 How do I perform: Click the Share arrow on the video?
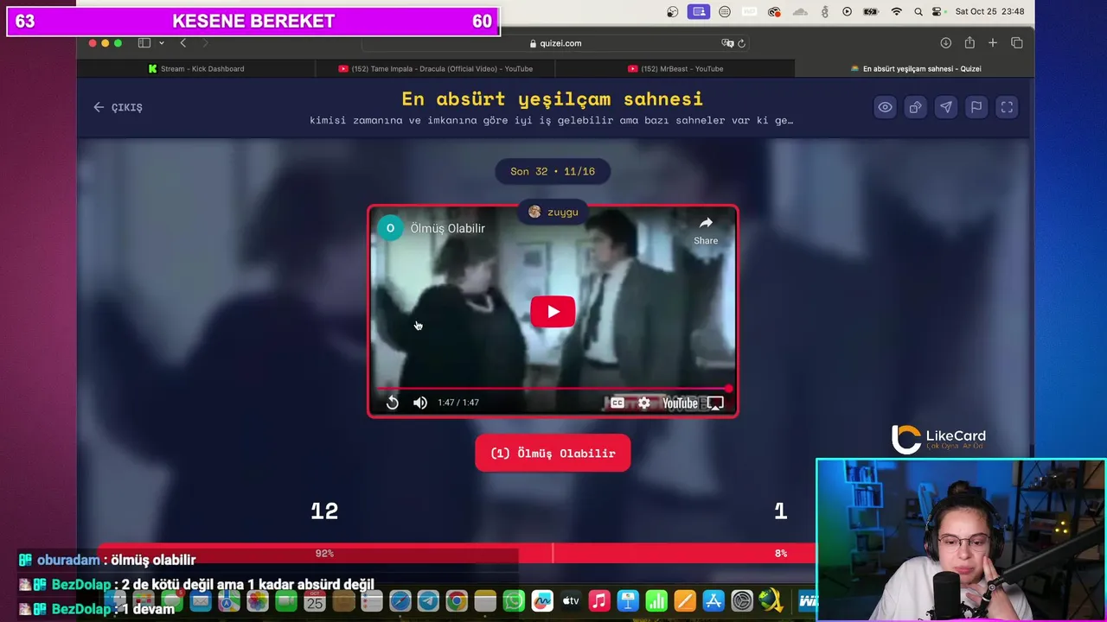tap(706, 230)
